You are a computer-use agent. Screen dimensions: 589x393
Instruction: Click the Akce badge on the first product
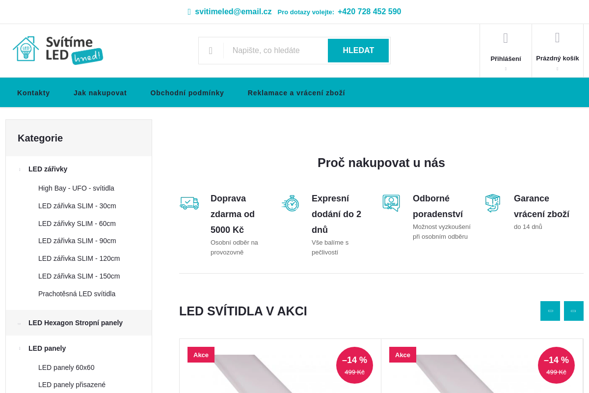point(201,354)
